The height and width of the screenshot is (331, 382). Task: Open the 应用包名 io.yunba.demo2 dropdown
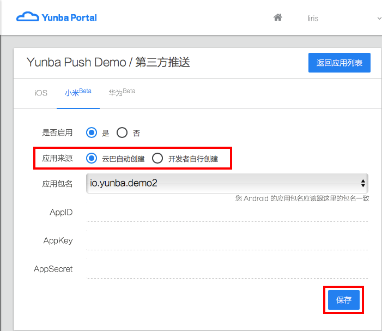click(227, 183)
